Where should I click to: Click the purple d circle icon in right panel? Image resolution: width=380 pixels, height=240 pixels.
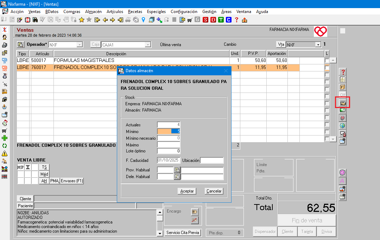tap(342, 172)
